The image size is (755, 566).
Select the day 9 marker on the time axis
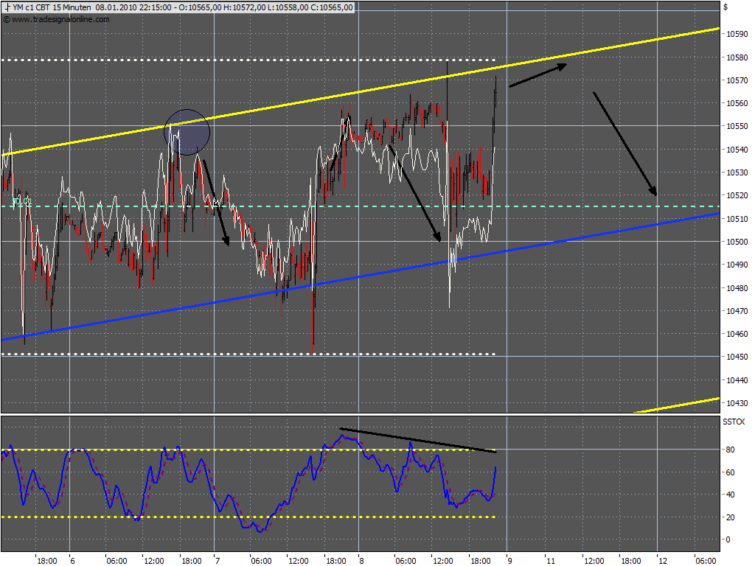[x=509, y=560]
